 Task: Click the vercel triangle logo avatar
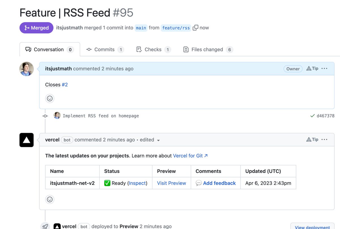(x=27, y=140)
